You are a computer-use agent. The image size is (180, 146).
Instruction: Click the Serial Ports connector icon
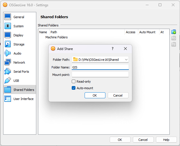[x=8, y=71]
